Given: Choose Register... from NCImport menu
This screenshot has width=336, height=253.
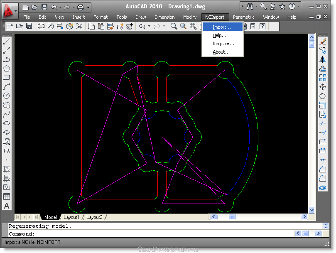Looking at the screenshot, I should [x=223, y=44].
